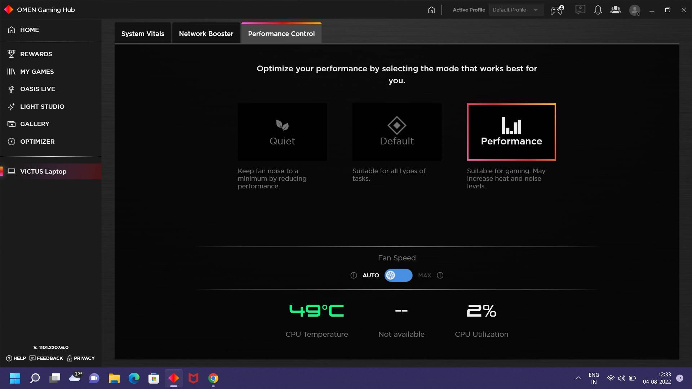Open Light Studio from sidebar

[42, 107]
